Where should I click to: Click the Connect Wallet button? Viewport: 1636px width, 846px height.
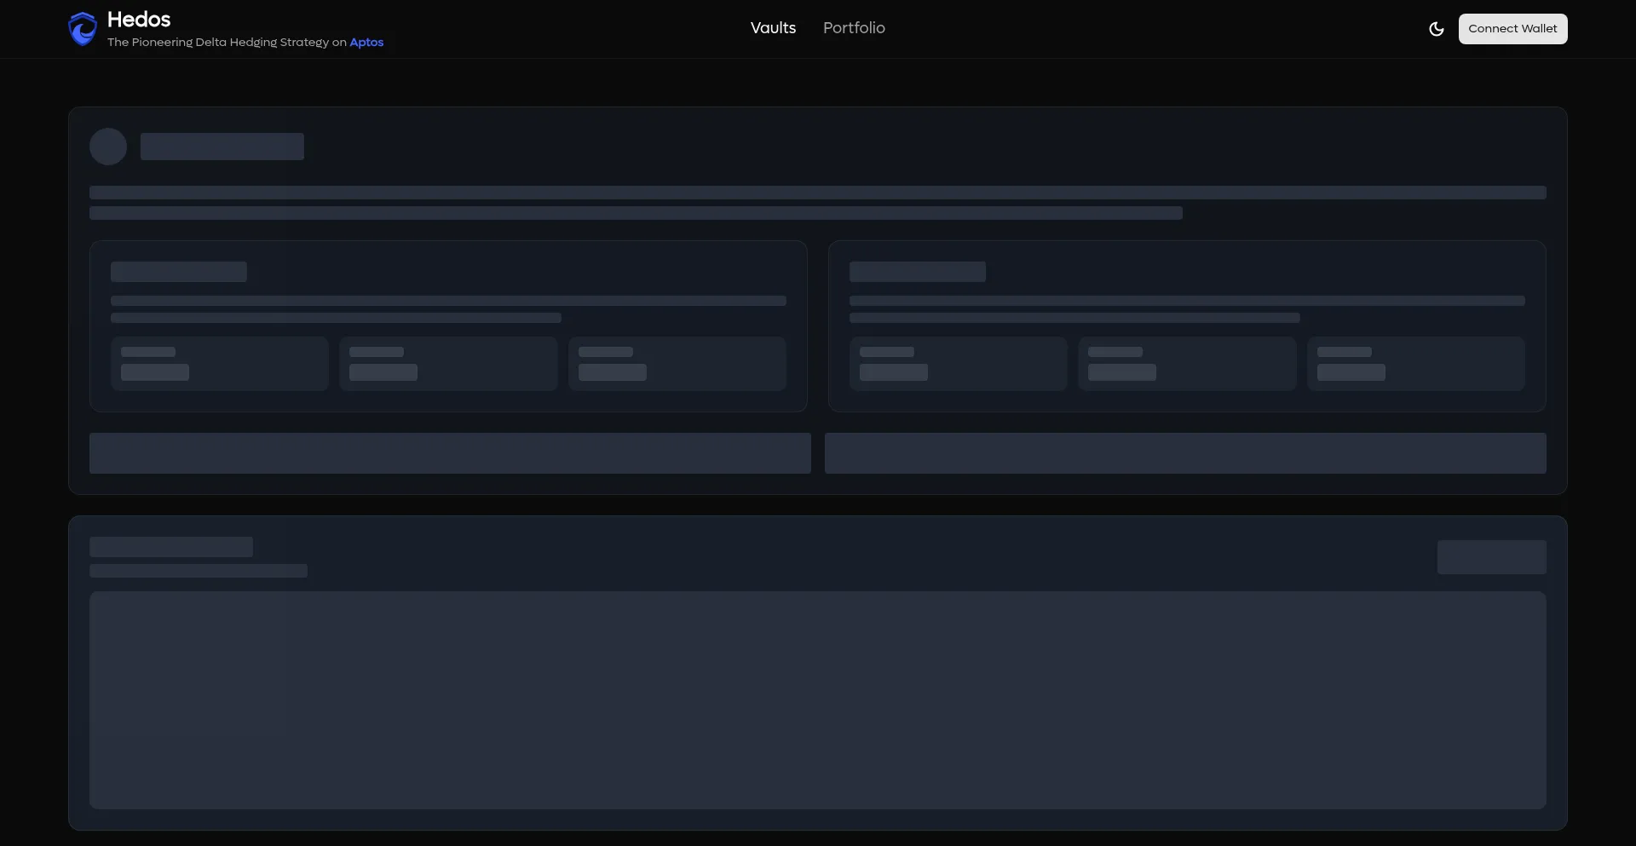1512,29
